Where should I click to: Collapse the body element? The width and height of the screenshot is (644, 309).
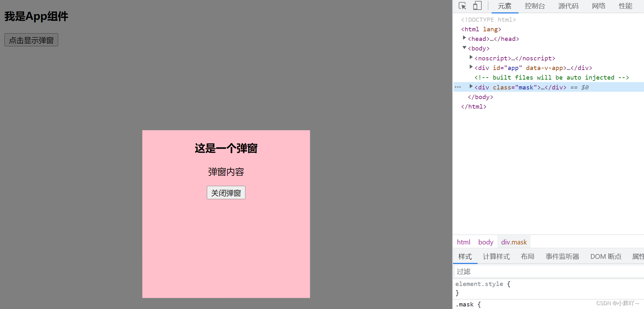point(464,47)
